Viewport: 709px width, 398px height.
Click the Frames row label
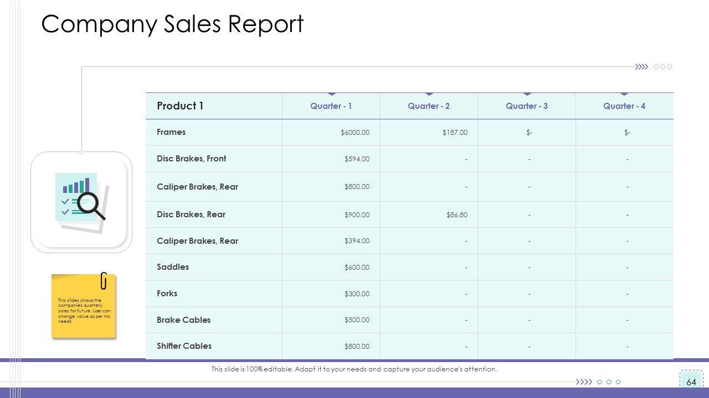click(171, 132)
